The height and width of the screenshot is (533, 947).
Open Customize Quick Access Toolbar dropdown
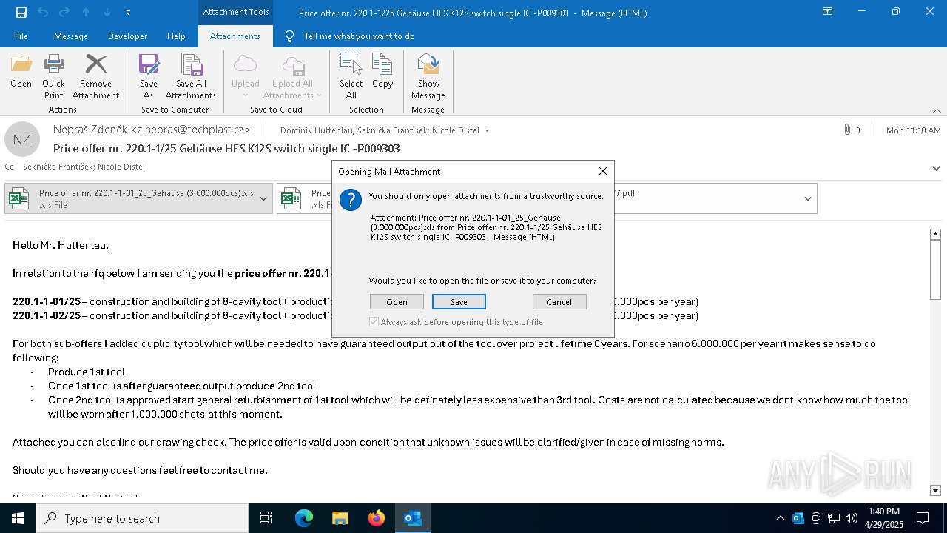point(128,13)
